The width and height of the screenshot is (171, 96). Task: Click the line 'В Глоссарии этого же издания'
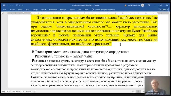coord(81,52)
